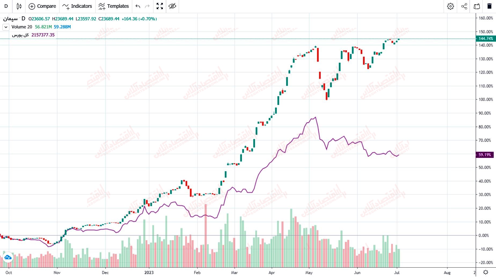This screenshot has height=277, width=496.
Task: Open the D timeframe interval dropdown
Action: click(x=6, y=6)
